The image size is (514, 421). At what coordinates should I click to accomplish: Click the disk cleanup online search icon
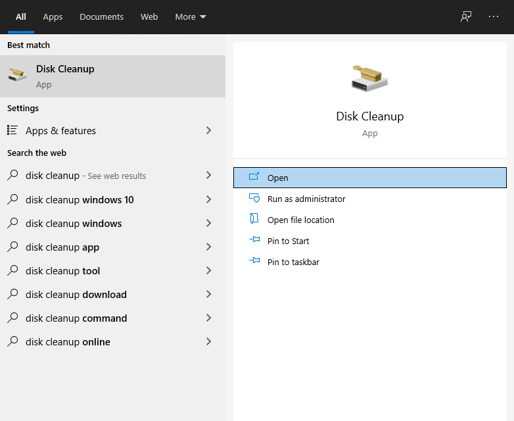click(12, 342)
